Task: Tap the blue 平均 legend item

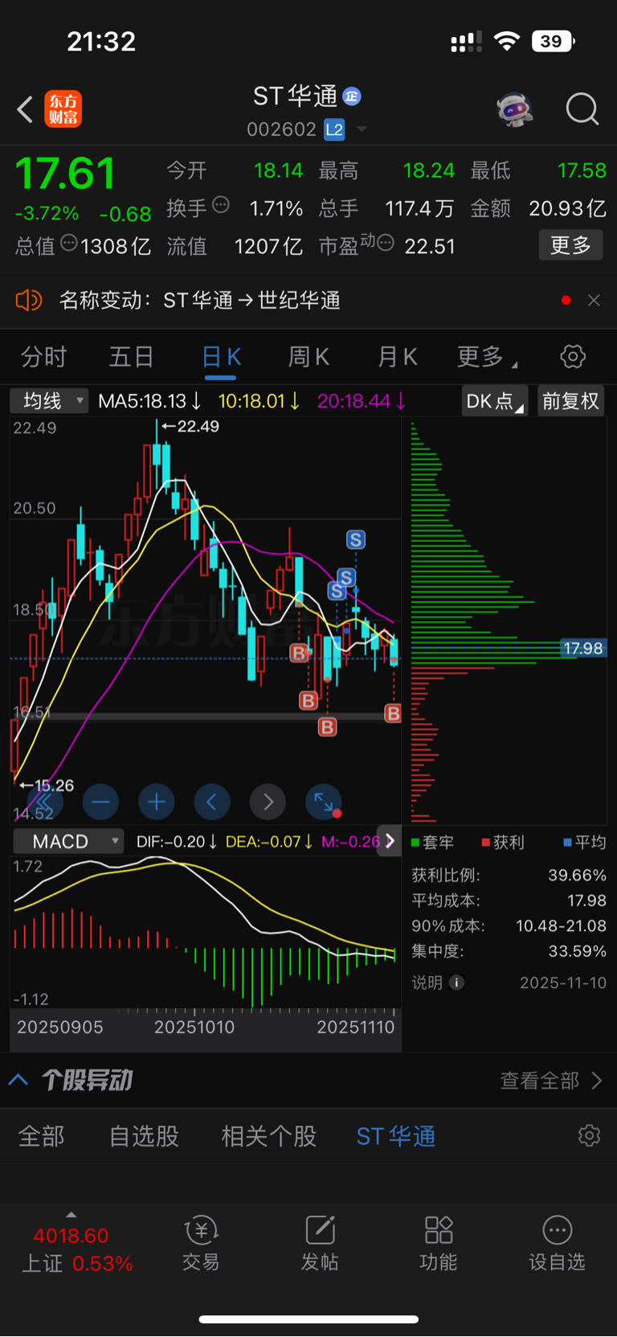Action: (585, 842)
